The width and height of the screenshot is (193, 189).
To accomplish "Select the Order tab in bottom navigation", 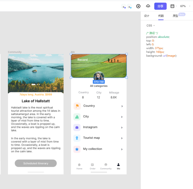I will (x=93, y=166).
